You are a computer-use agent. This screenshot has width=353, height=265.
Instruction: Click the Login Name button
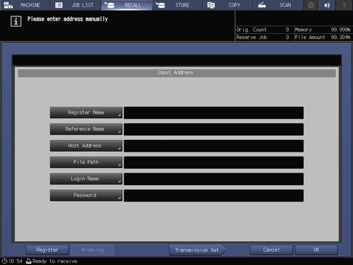tap(86, 179)
